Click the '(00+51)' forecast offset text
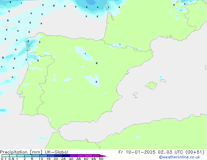This screenshot has height=160, width=207. click(195, 152)
